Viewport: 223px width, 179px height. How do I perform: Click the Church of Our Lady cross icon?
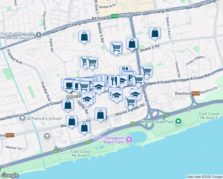pyautogui.click(x=38, y=35)
